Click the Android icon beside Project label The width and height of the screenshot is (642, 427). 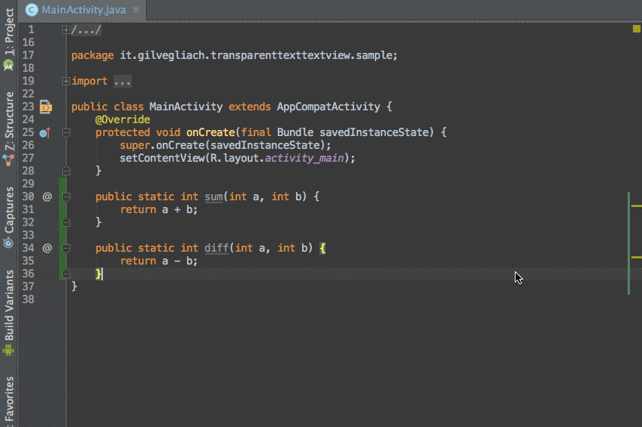click(8, 65)
